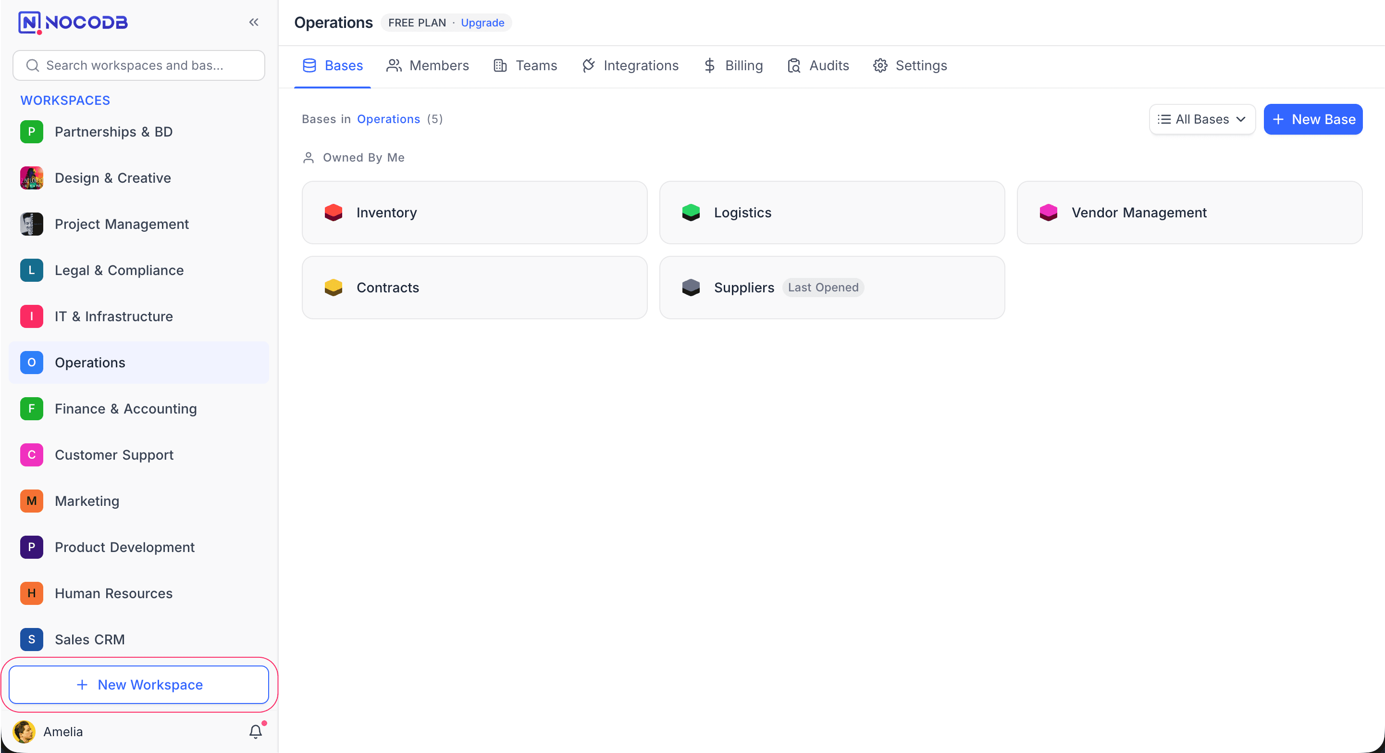
Task: Switch to the Members tab
Action: (x=428, y=65)
